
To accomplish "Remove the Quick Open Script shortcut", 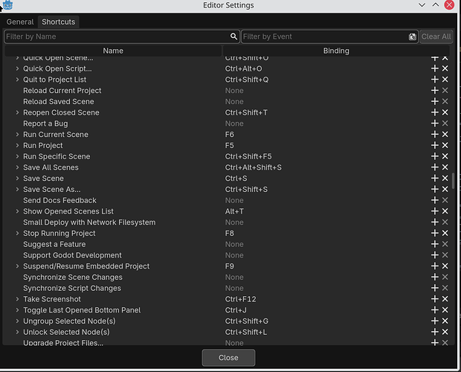I will (445, 68).
